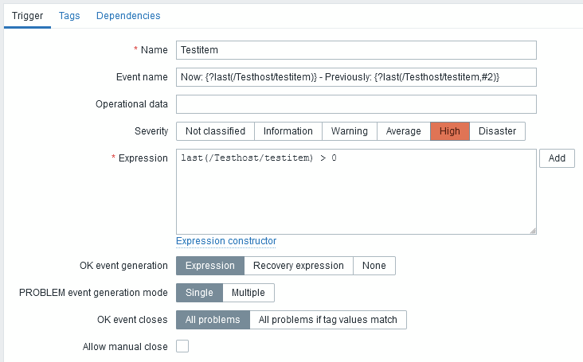Viewport: 583px width, 362px height.
Task: Choose All problems if tag values match
Action: 328,320
